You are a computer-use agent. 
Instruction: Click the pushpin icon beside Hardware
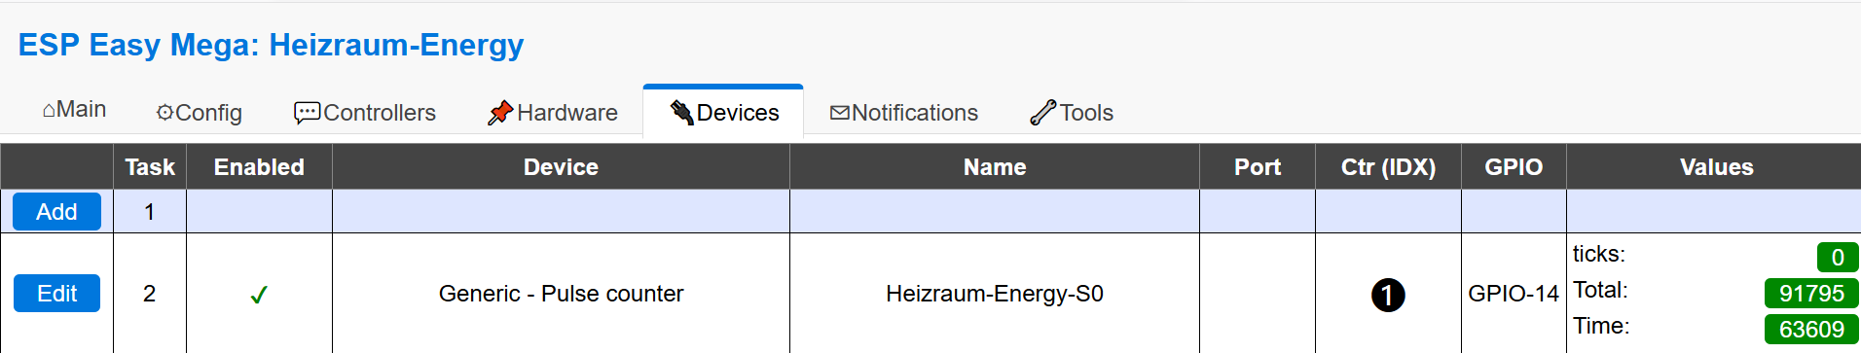(x=500, y=113)
